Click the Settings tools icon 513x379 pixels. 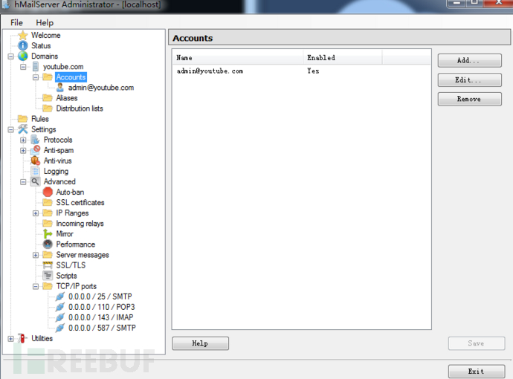tap(23, 129)
